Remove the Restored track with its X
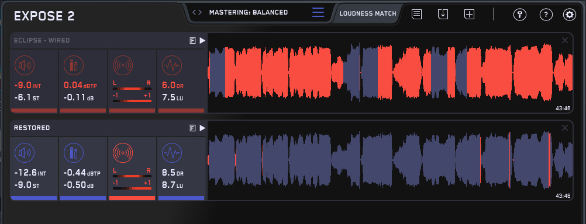586x224 pixels. [x=565, y=128]
